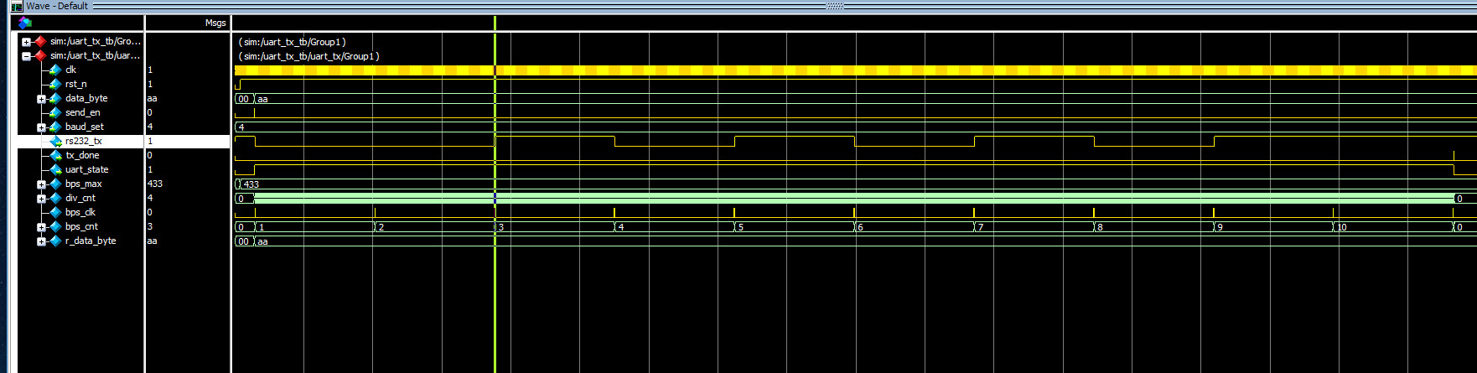
Task: Click the Msgs column header
Action: 215,23
